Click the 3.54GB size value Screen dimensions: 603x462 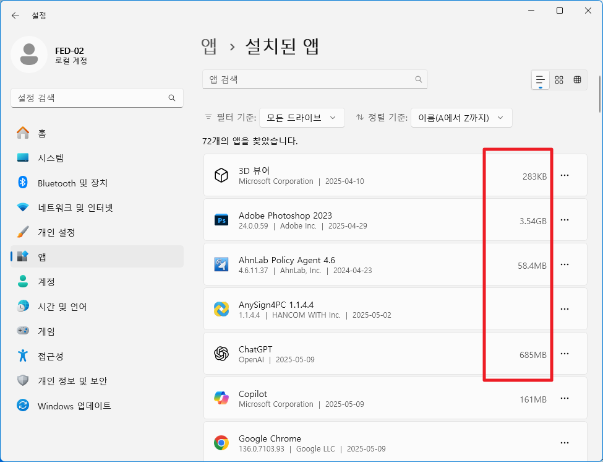[x=532, y=221]
